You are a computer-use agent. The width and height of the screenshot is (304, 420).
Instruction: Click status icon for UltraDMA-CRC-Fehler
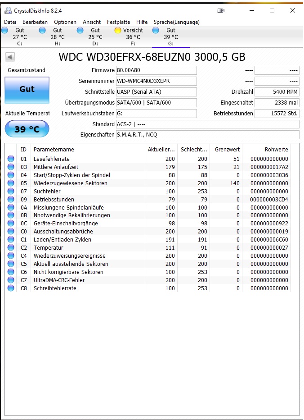(11, 280)
